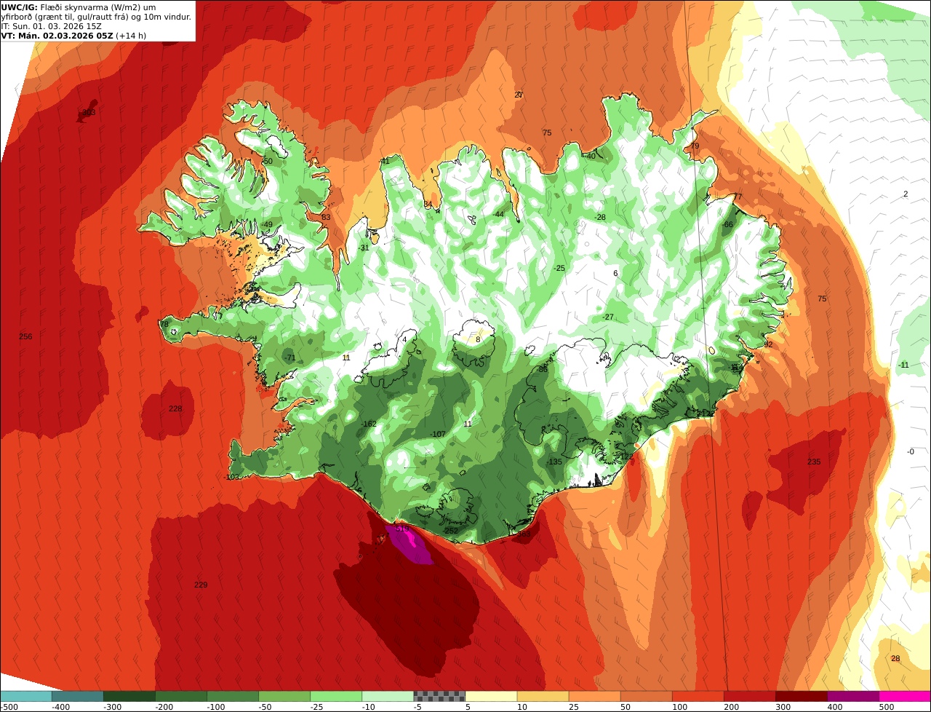Screen dimensions: 931x712
Task: Click the '200' legend label
Action: click(x=731, y=707)
